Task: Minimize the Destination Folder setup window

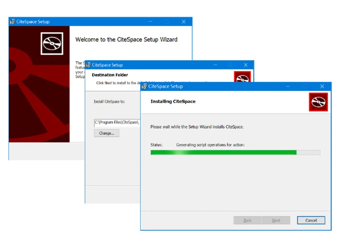Action: 215,65
